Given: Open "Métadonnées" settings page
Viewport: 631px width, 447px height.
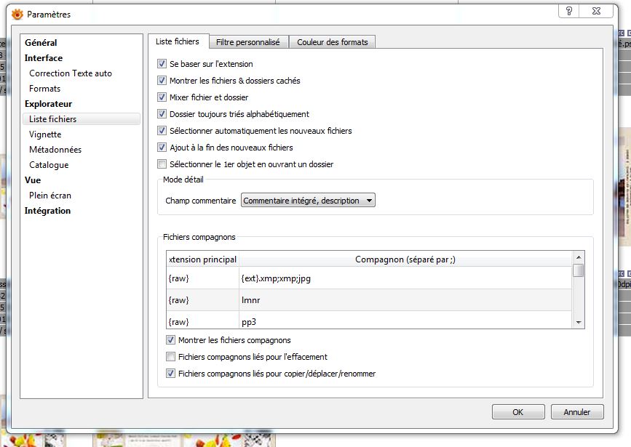Looking at the screenshot, I should pos(55,150).
